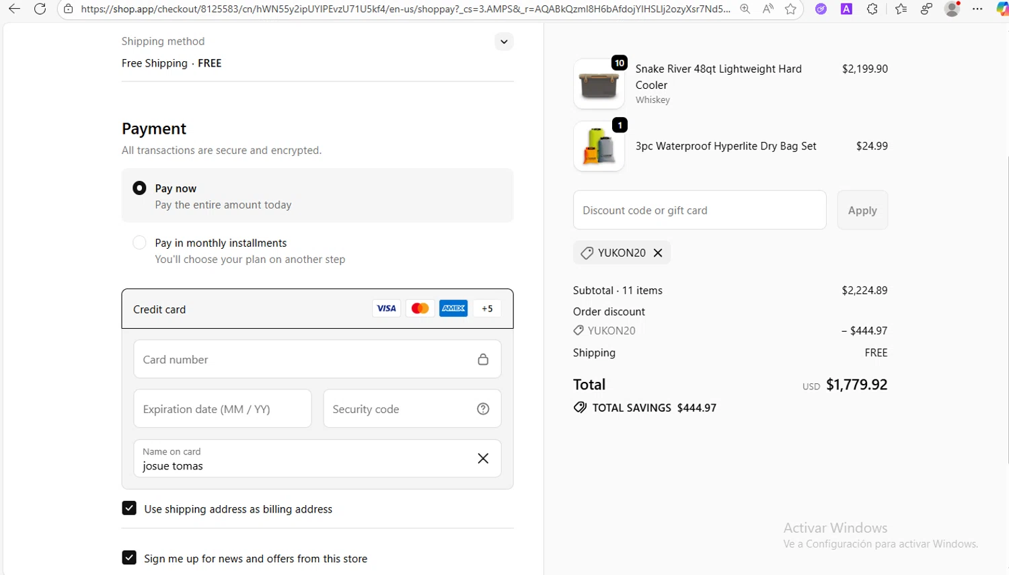Click the Payment heading
This screenshot has height=575, width=1009.
point(154,128)
